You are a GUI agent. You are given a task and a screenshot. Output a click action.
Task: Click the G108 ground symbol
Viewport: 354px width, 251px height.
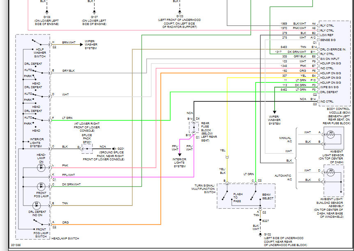[47, 12]
